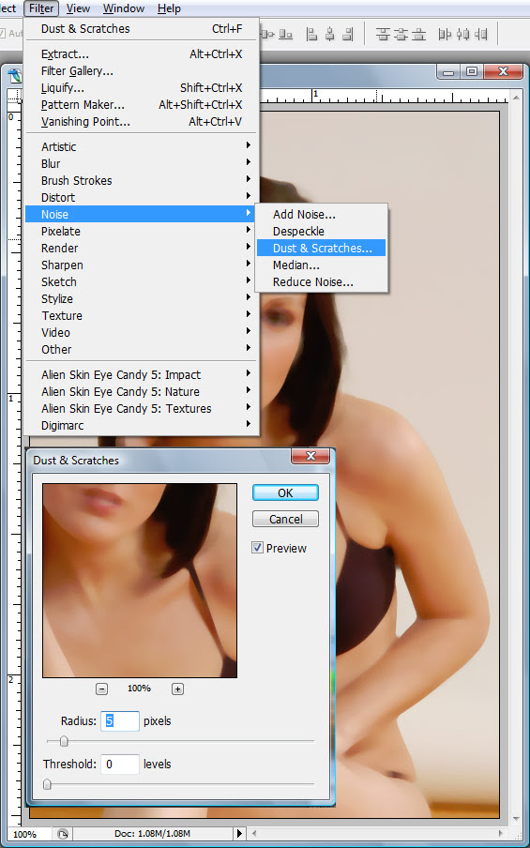Click the Align left edges icon
This screenshot has width=530, height=848.
pos(312,35)
